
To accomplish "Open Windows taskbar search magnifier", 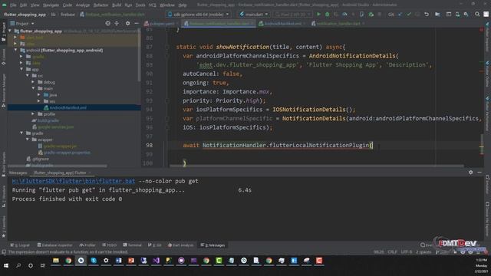I will pyautogui.click(x=18, y=265).
